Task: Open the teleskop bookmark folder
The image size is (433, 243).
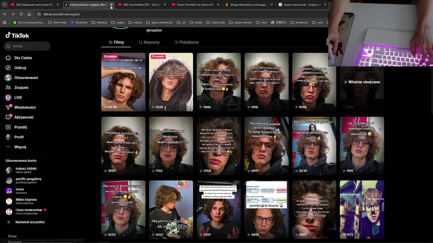Action: [x=99, y=23]
